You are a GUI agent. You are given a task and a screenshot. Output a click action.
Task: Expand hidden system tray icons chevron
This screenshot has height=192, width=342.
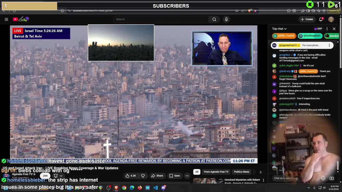tap(309, 188)
